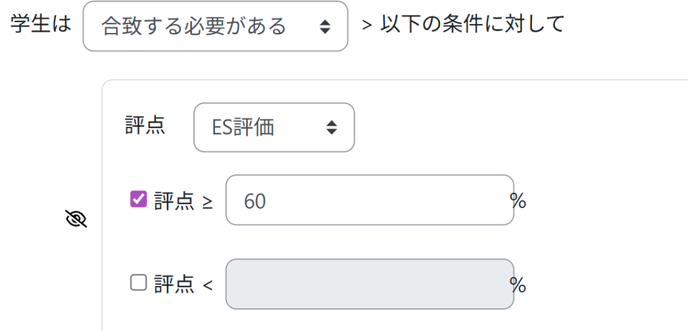
Task: Enable the 評点 < checkbox
Action: 138,284
